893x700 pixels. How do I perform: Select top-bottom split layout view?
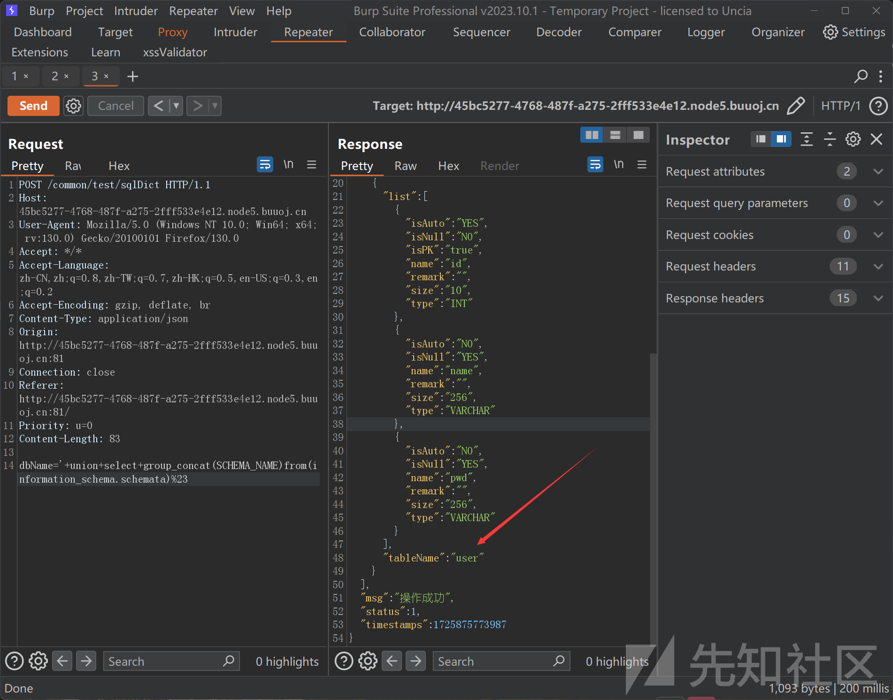pos(615,135)
